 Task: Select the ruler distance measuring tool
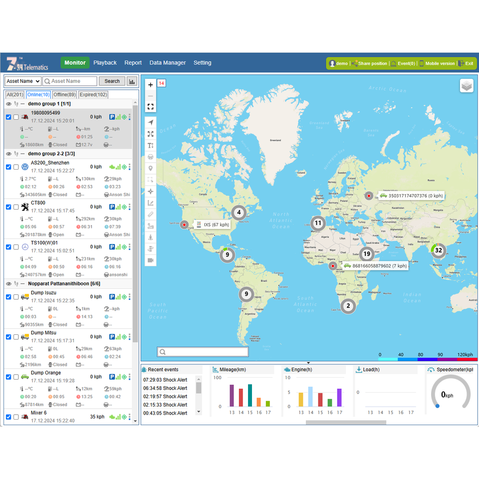[x=150, y=215]
